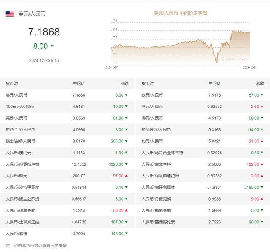Open the 英镑/人民币 currency pair
270x252 pixels.
tap(16, 118)
